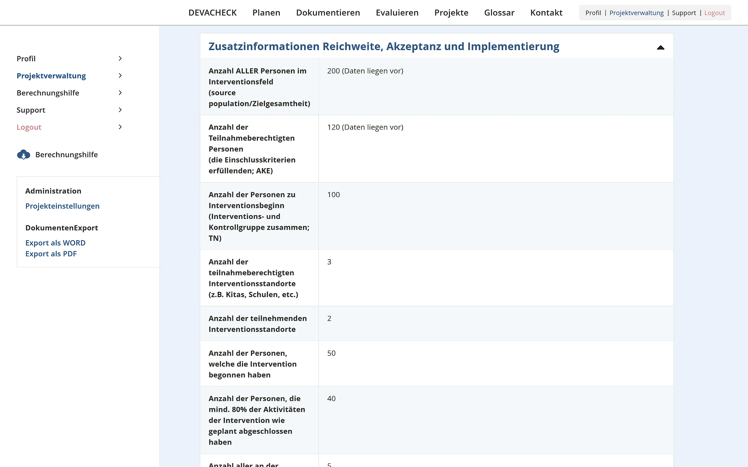Select Projektverwaltung in the left sidebar

51,76
